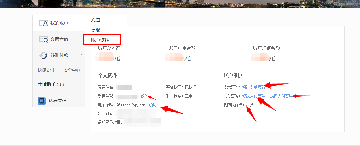This screenshot has height=146, width=360.
Task: Click the bank card count number 2
Action: [247, 105]
